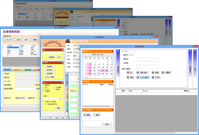Image resolution: width=199 pixels, height=135 pixels.
Task: Click the 新規案件 button
Action: (50, 66)
